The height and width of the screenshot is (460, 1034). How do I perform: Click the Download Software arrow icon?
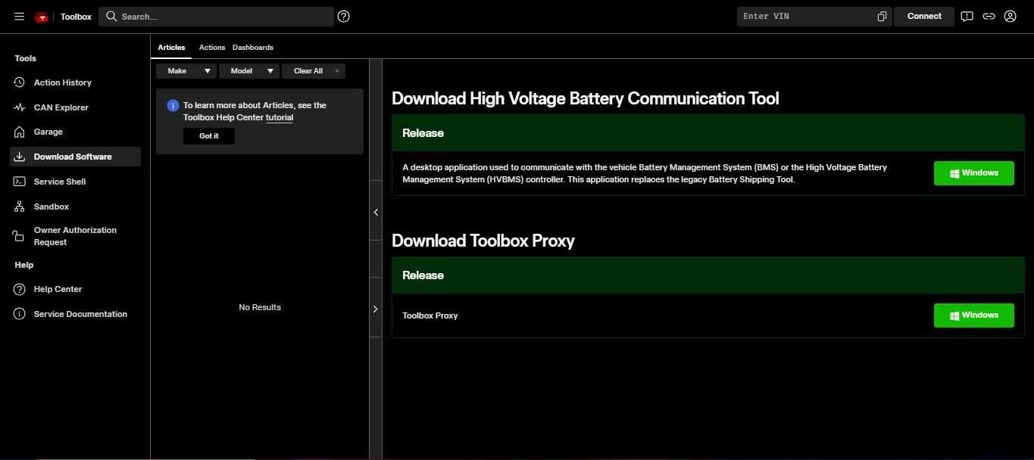click(x=20, y=157)
